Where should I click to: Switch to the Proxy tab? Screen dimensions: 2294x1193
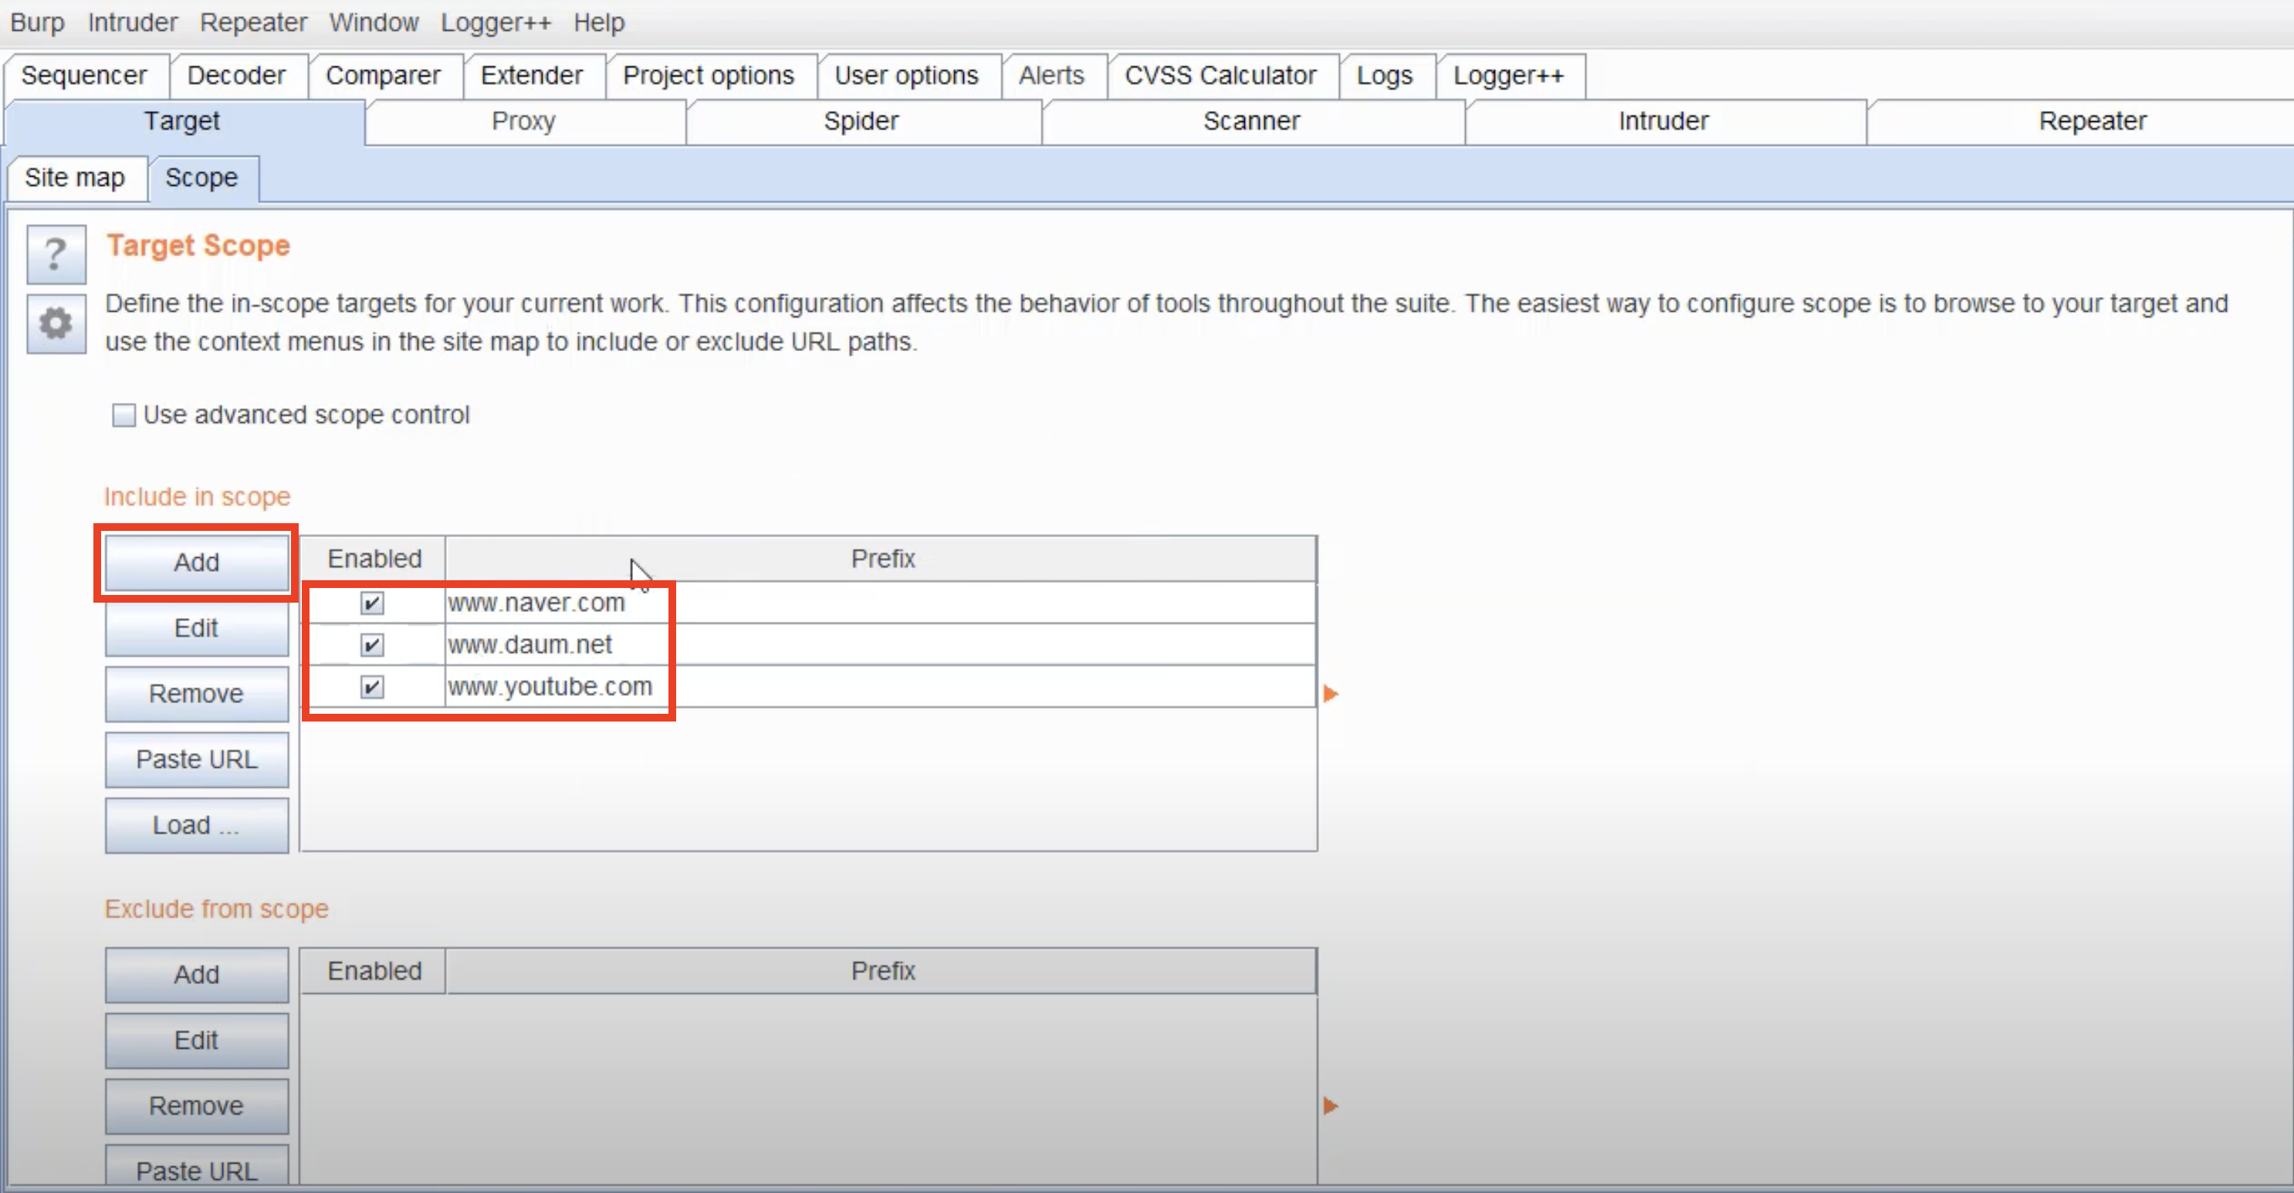tap(523, 121)
